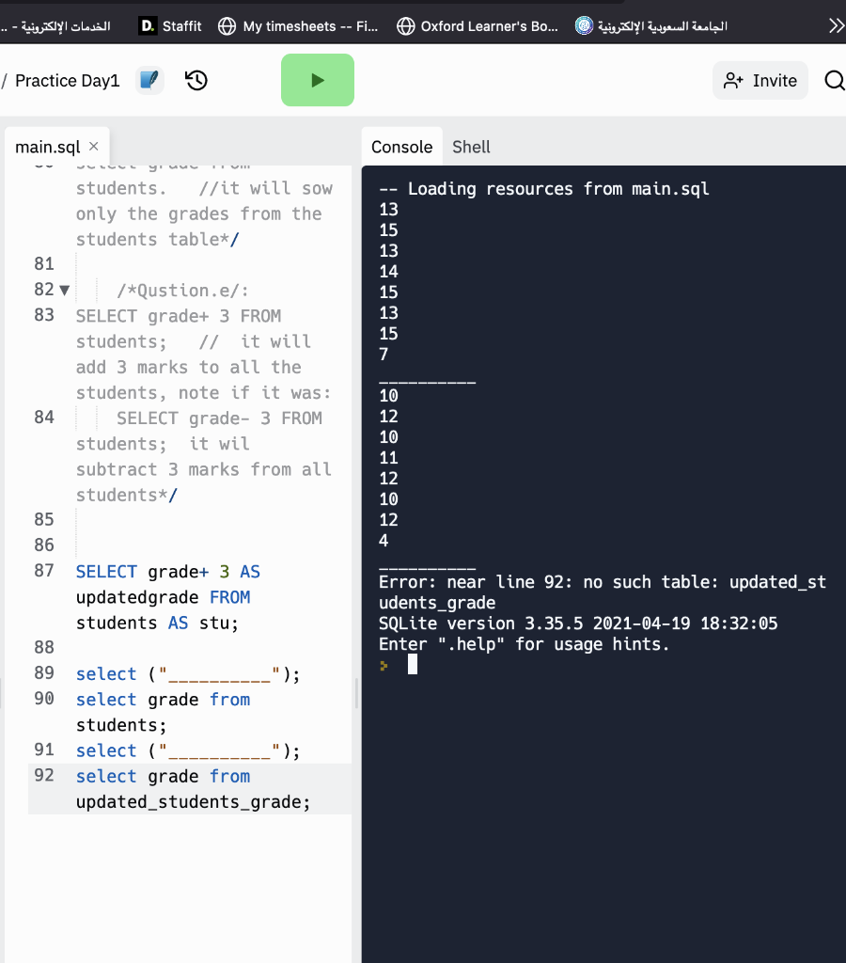This screenshot has width=846, height=963.
Task: Switch to the Shell tab
Action: [471, 147]
